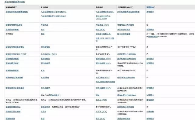Open the 美妆分类树指南 link
The height and width of the screenshot is (120, 195).
[x=124, y=30]
